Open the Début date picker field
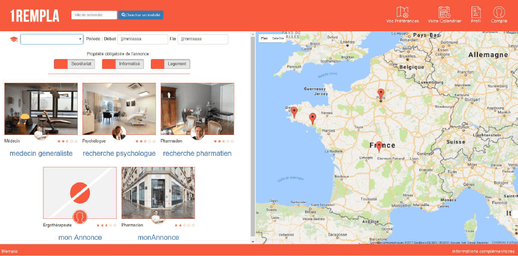The height and width of the screenshot is (256, 518). click(x=142, y=39)
